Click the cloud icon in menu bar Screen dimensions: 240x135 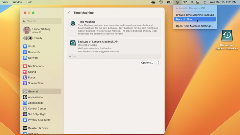pyautogui.click(x=153, y=2)
